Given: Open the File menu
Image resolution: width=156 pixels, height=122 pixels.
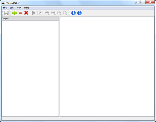Looking at the screenshot, I should click(x=5, y=8).
